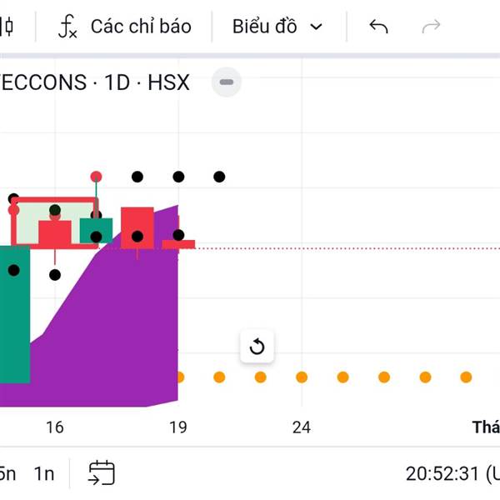Select the 5n time range
Viewport: 500px width, 500px height.
tap(7, 473)
